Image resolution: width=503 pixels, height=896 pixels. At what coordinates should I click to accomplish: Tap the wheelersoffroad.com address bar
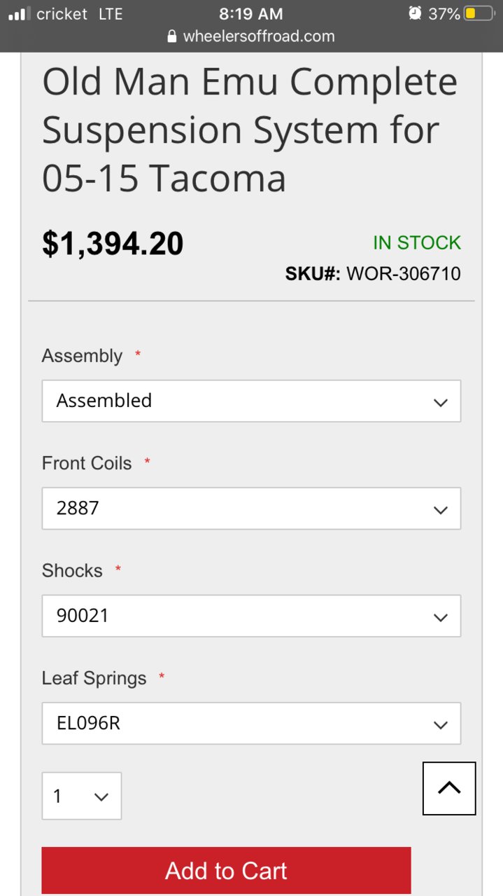(251, 36)
